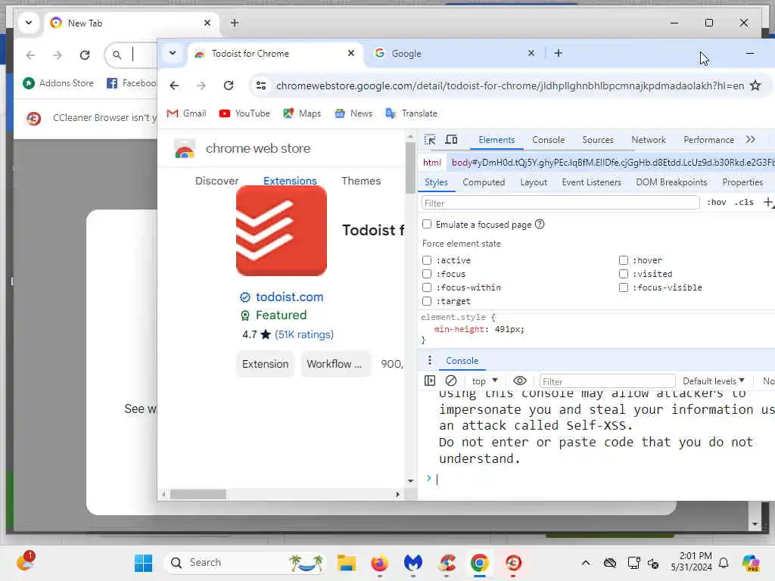This screenshot has height=581, width=775.
Task: Open the Performance tab
Action: 708,140
